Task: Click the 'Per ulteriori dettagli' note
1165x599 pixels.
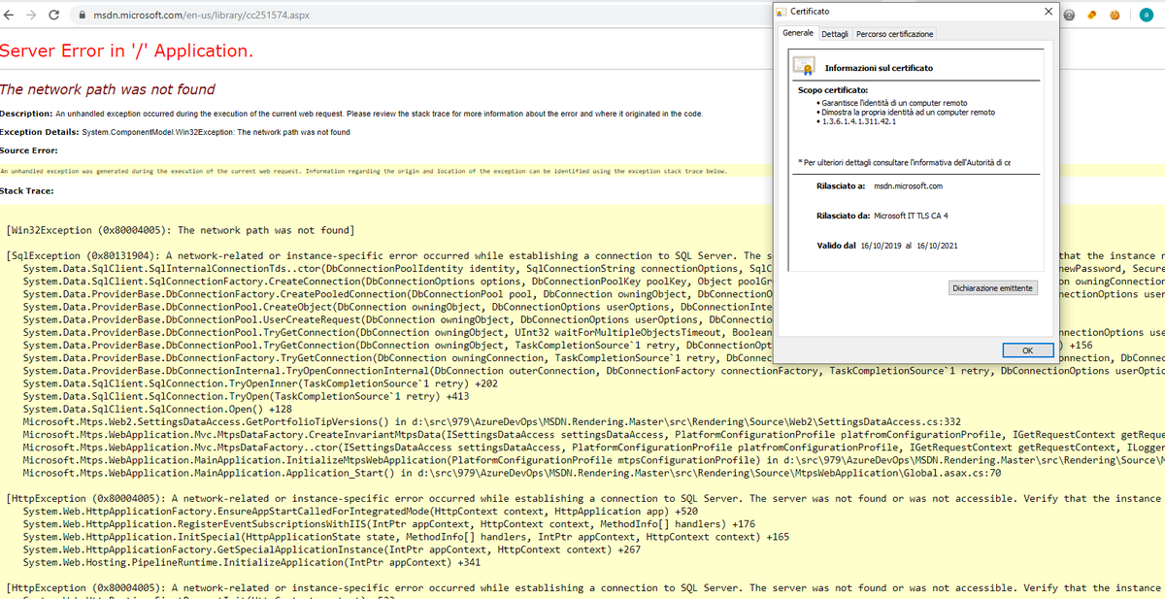Action: coord(905,162)
